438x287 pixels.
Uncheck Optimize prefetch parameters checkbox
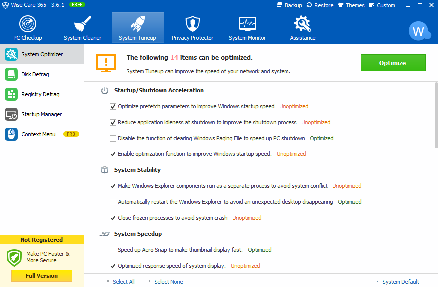113,107
